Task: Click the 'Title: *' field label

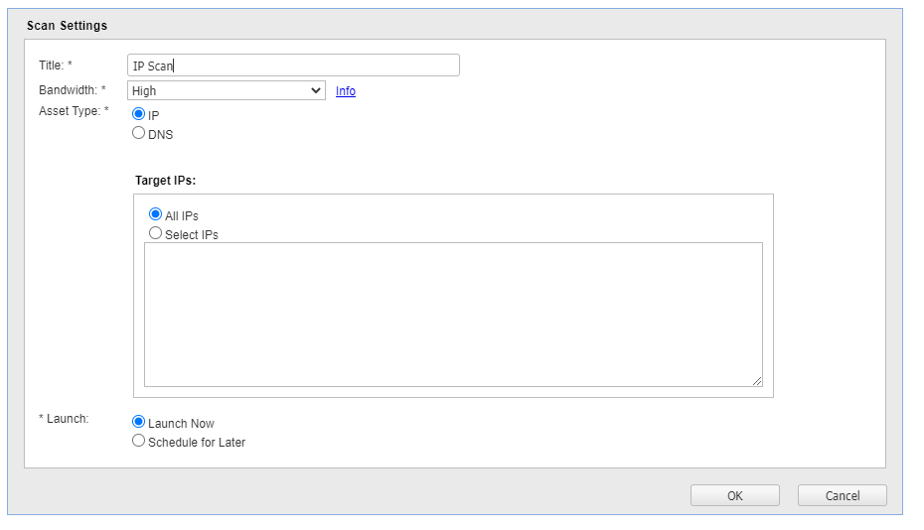Action: (56, 66)
